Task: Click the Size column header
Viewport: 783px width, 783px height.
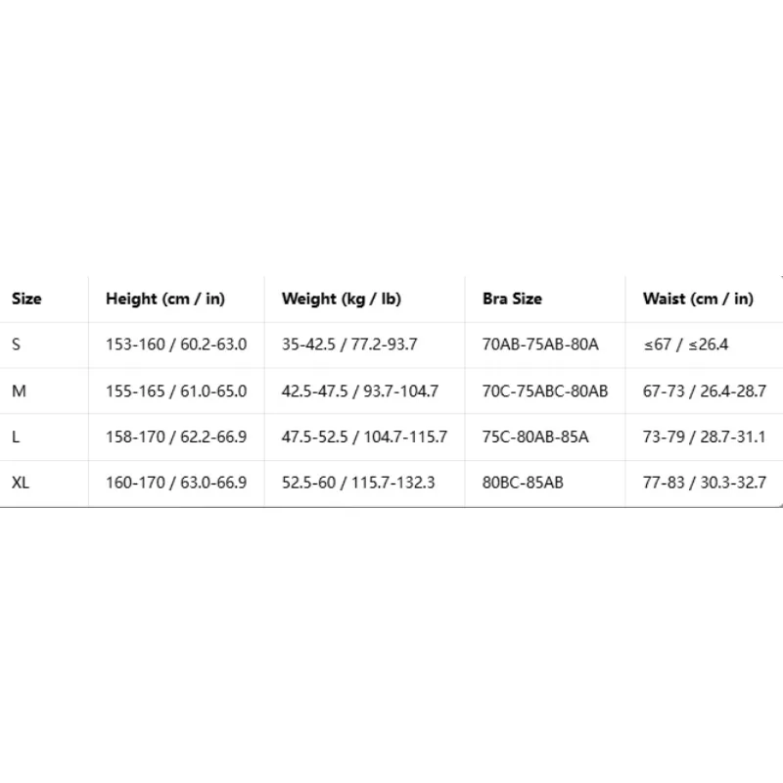Action: point(26,299)
